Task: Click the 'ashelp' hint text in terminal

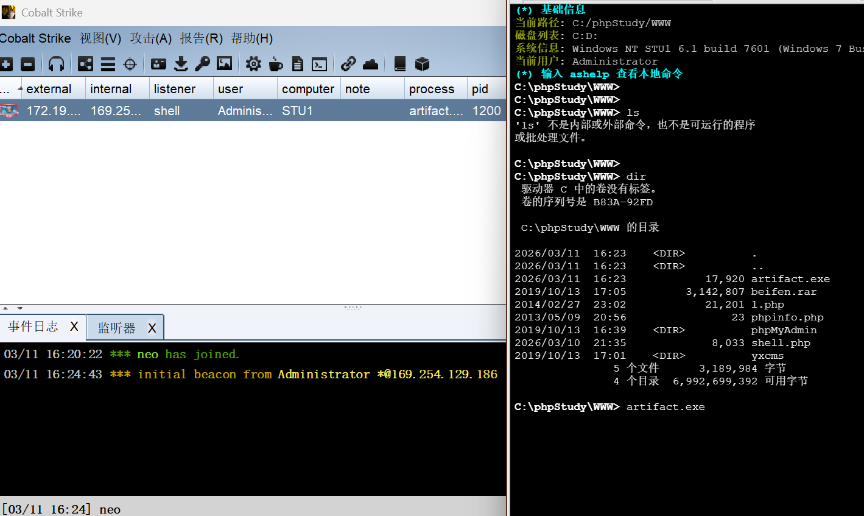Action: 589,74
